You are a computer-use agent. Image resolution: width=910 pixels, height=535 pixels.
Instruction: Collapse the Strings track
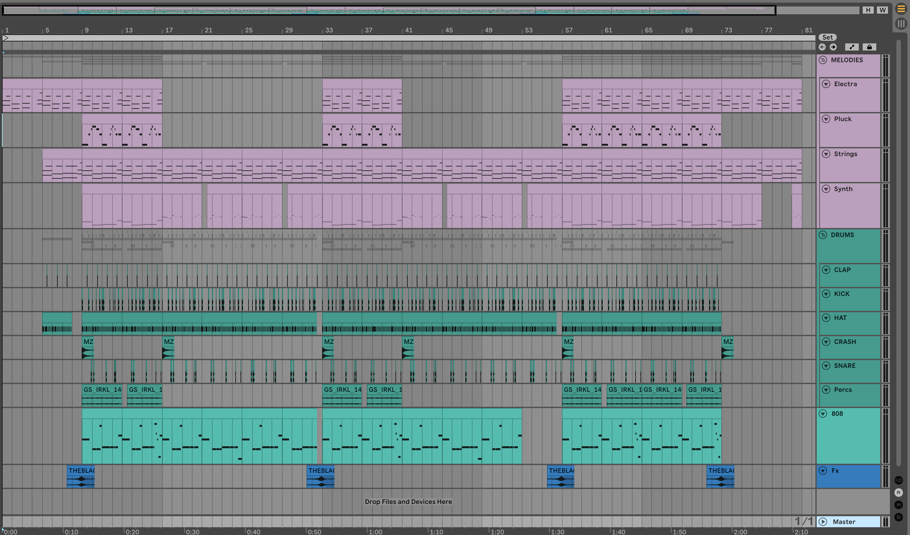pos(826,154)
